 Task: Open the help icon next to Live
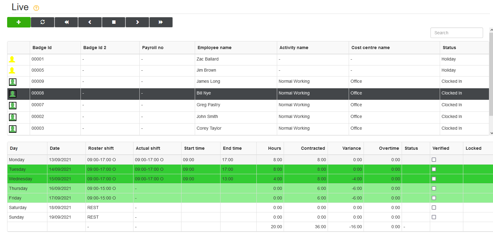point(36,8)
